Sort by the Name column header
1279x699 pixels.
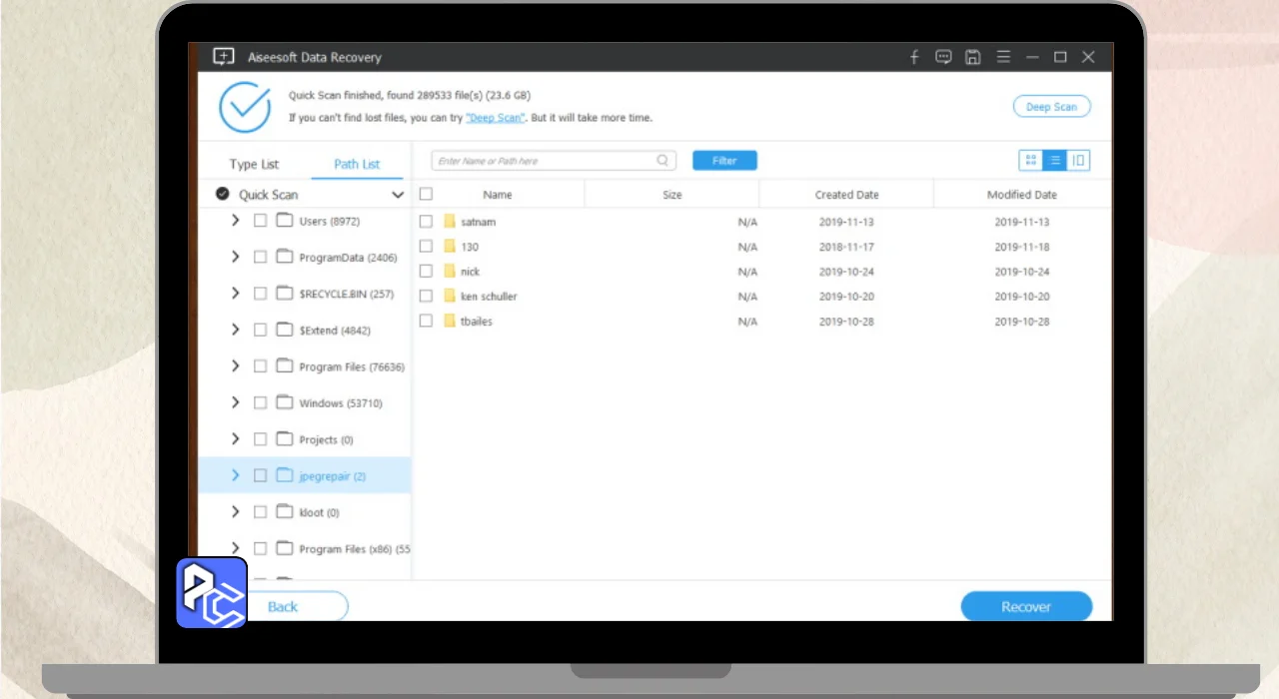498,195
